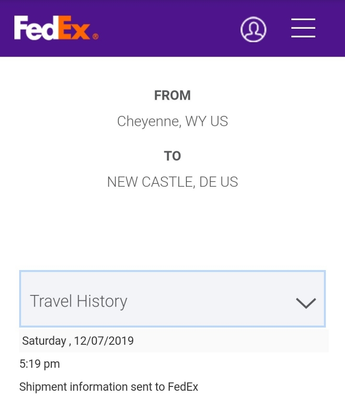Open the user profile sign-in icon
Viewport: 345px width, 407px height.
(x=253, y=29)
